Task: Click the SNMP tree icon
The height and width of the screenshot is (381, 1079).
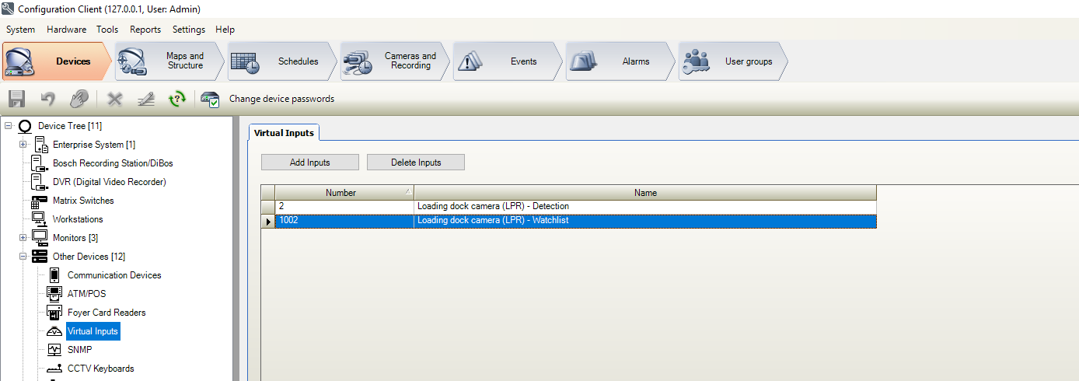Action: [x=54, y=350]
